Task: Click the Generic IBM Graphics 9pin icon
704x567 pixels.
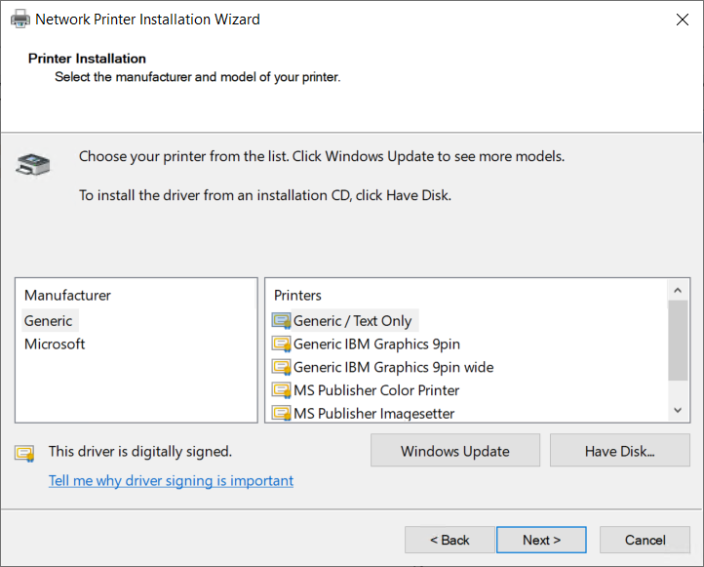Action: tap(282, 344)
